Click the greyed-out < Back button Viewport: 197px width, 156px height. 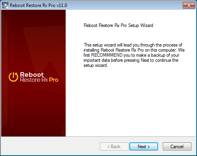(x=114, y=147)
